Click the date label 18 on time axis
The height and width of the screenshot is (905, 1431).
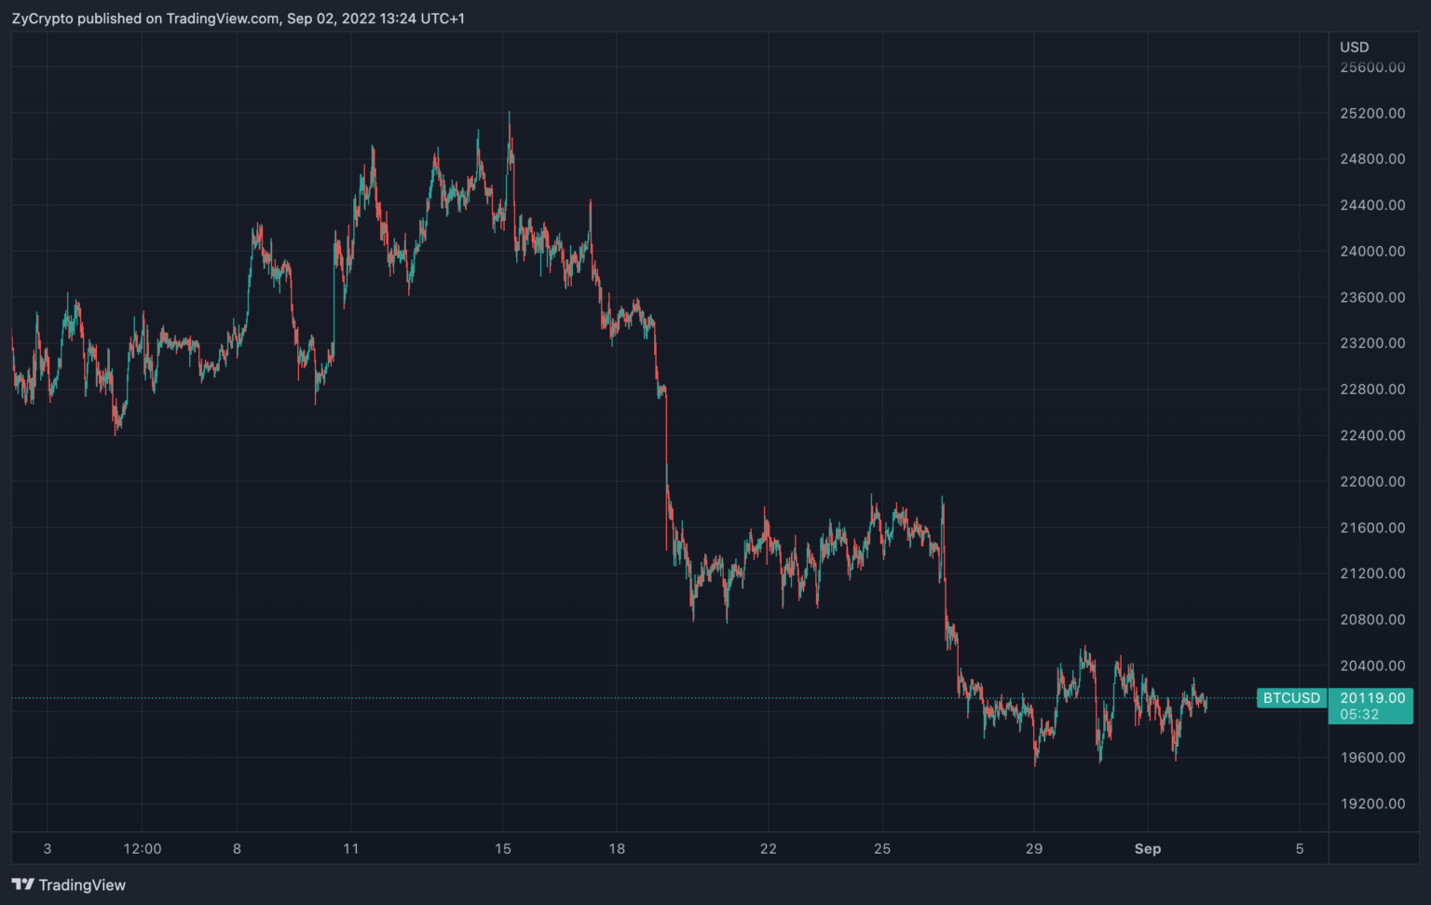tap(617, 849)
